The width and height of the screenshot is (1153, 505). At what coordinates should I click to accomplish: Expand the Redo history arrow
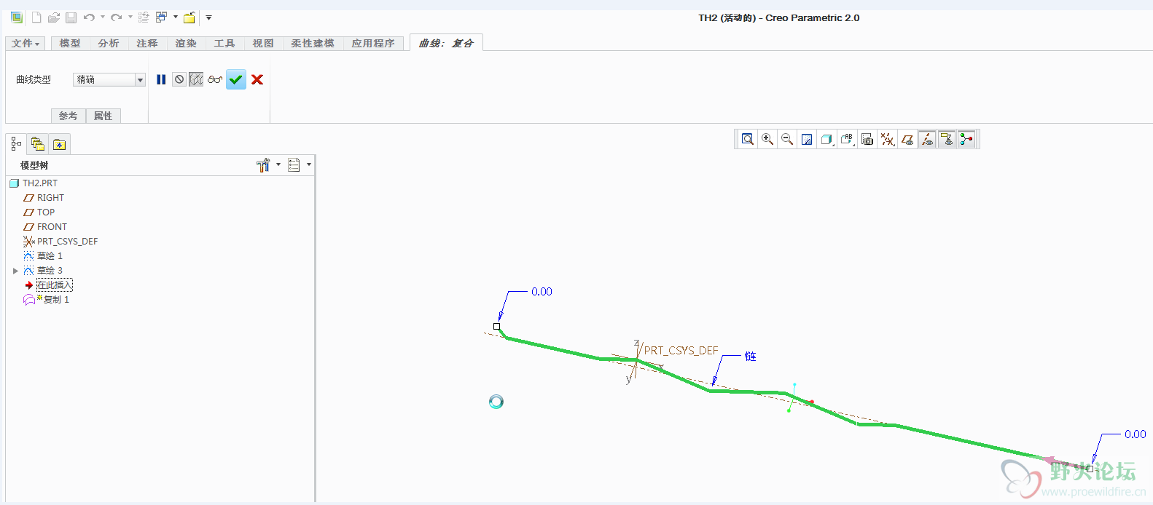coord(130,17)
